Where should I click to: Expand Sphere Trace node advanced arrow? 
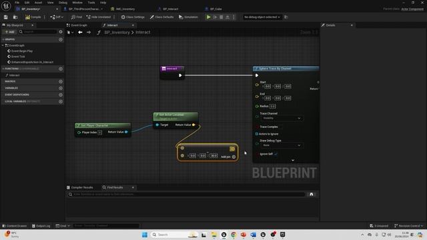tap(293, 160)
